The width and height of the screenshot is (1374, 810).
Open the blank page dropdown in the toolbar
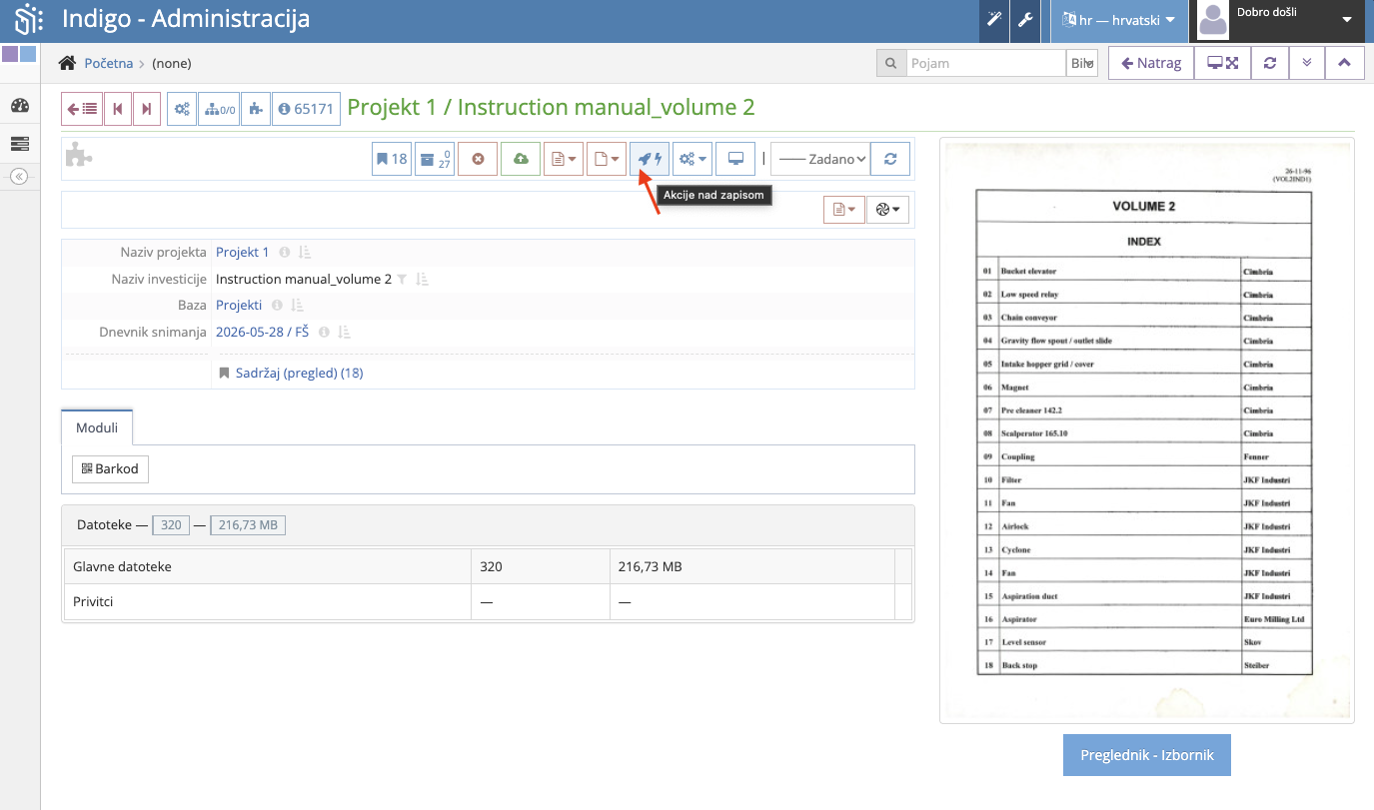click(607, 159)
